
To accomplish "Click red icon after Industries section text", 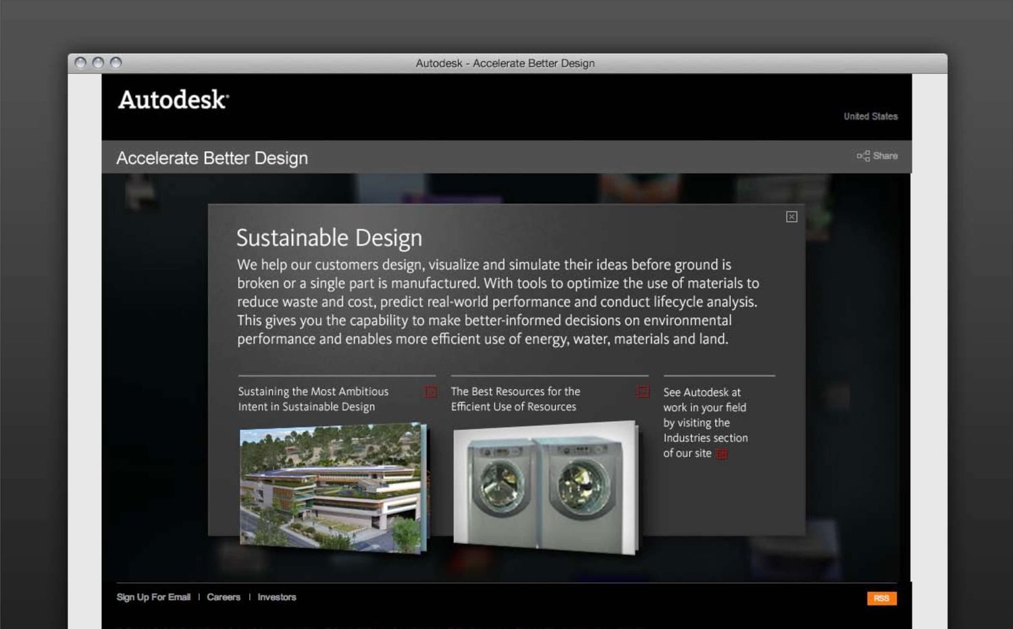I will coord(721,454).
